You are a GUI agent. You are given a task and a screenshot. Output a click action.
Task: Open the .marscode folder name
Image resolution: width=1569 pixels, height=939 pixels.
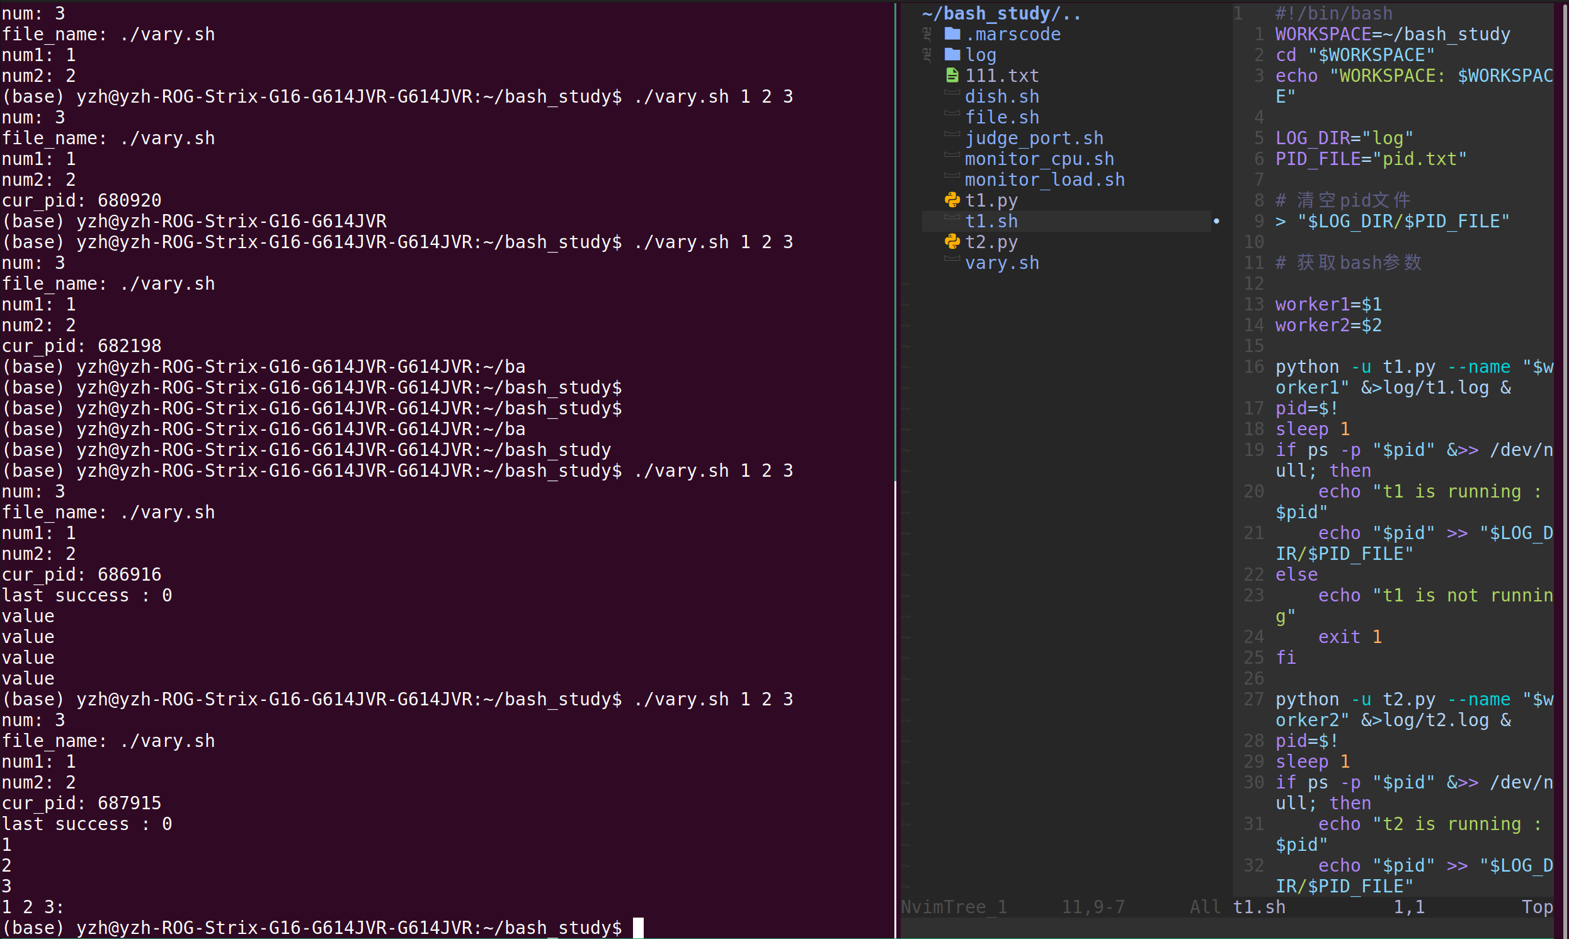click(x=1013, y=34)
